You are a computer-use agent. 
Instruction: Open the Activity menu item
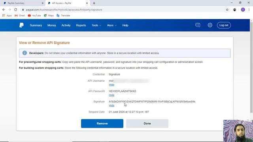click(x=66, y=25)
